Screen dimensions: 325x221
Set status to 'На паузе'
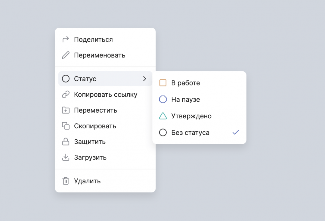[x=185, y=100]
